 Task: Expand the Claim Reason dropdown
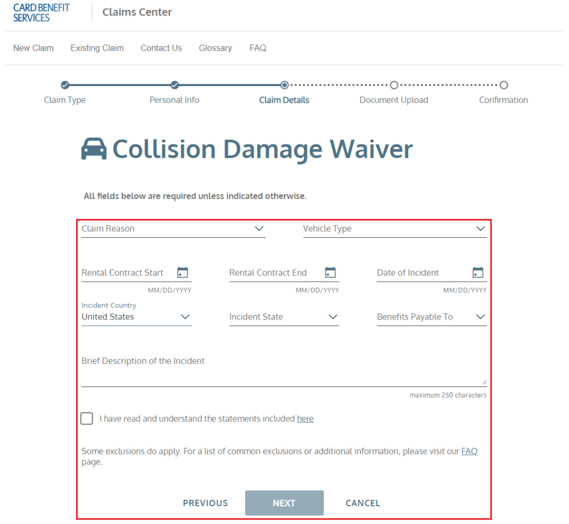coord(173,229)
